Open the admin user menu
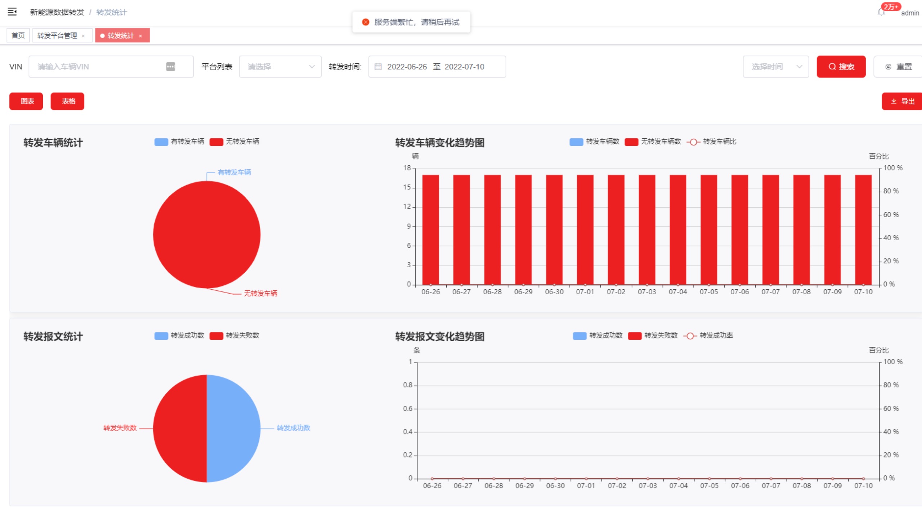Screen dimensions: 922x509 click(910, 13)
